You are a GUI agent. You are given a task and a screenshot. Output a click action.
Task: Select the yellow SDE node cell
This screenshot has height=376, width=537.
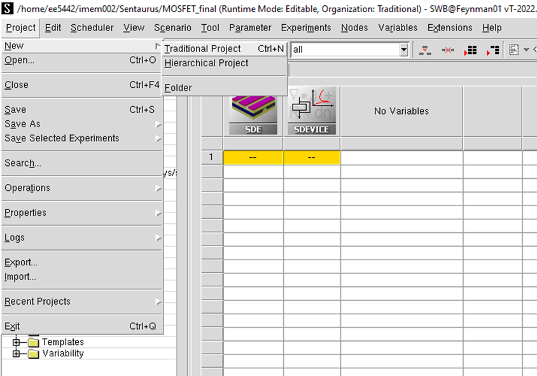[253, 158]
